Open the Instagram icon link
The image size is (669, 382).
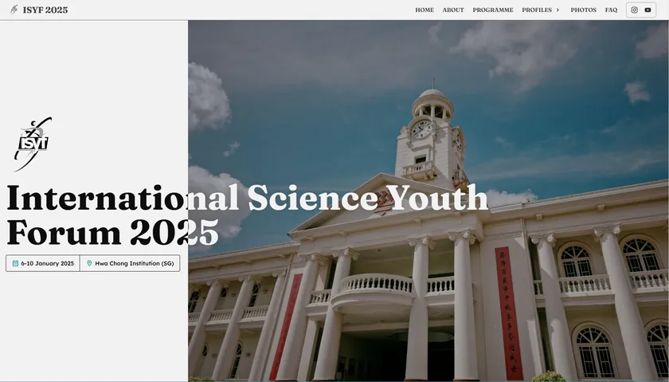tap(635, 10)
